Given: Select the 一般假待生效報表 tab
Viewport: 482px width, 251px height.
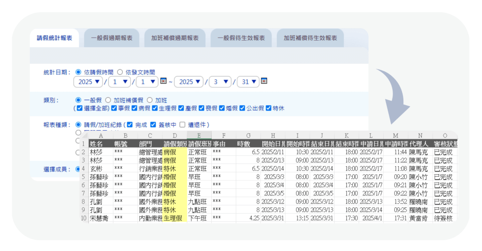Looking at the screenshot, I should click(241, 38).
